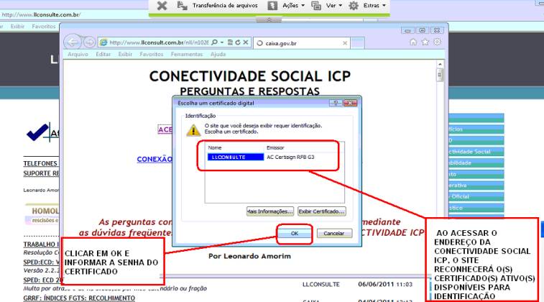
Task: Close the Escolha um certificado digital dialog
Action: coord(350,103)
